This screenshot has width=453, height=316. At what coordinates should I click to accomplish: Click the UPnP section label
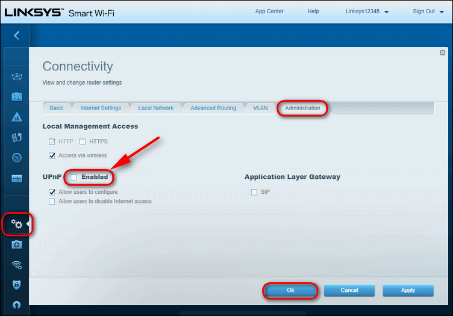[52, 177]
